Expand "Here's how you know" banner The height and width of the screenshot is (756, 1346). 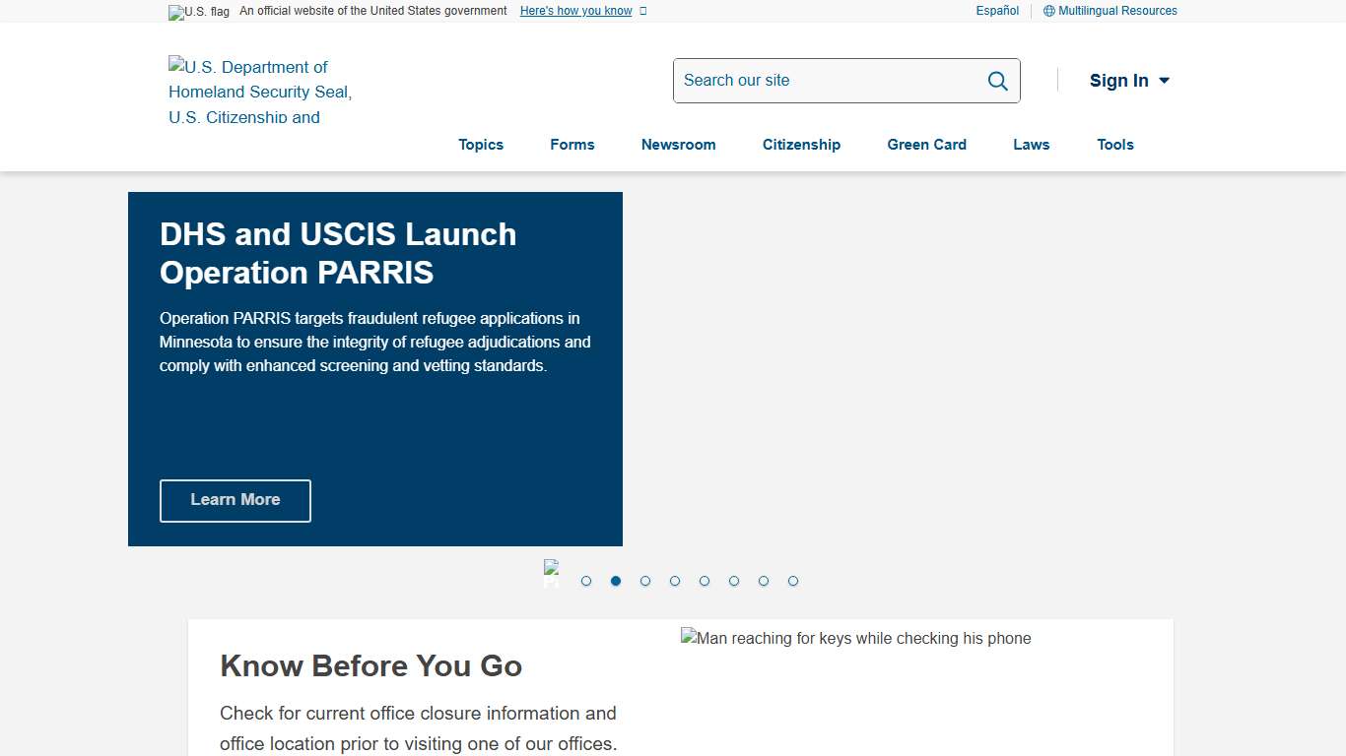pos(582,11)
